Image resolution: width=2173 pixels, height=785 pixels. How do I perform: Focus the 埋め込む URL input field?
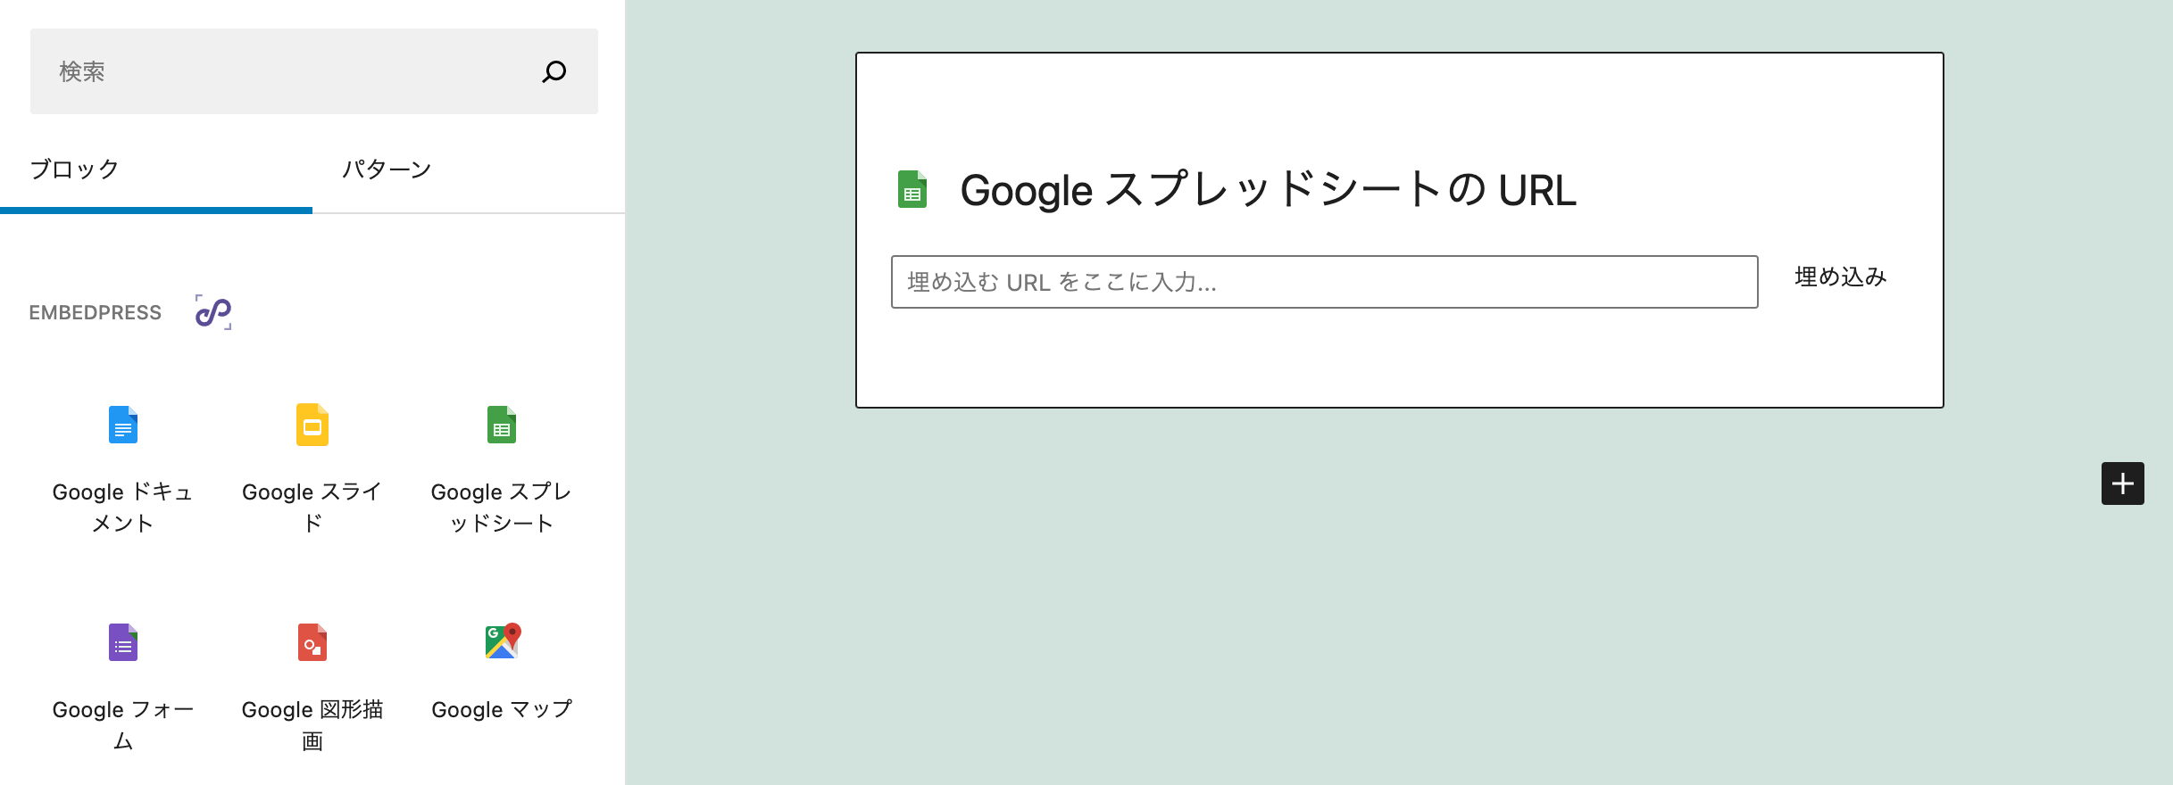(1325, 282)
